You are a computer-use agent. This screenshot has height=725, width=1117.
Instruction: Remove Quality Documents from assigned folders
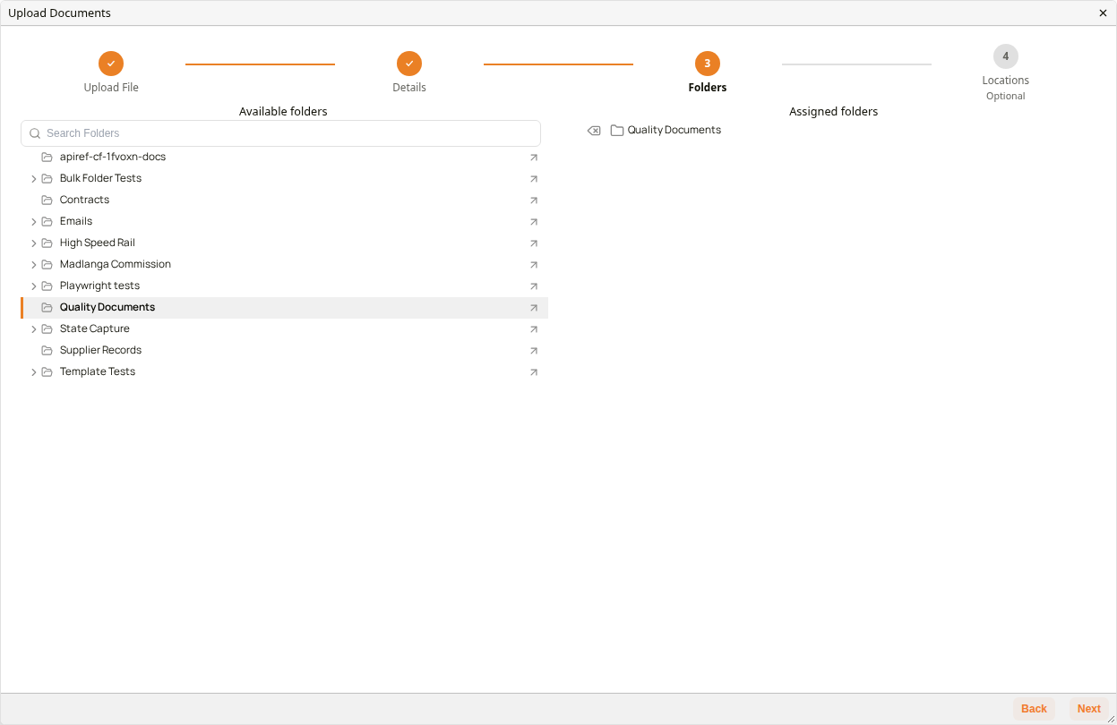(594, 131)
